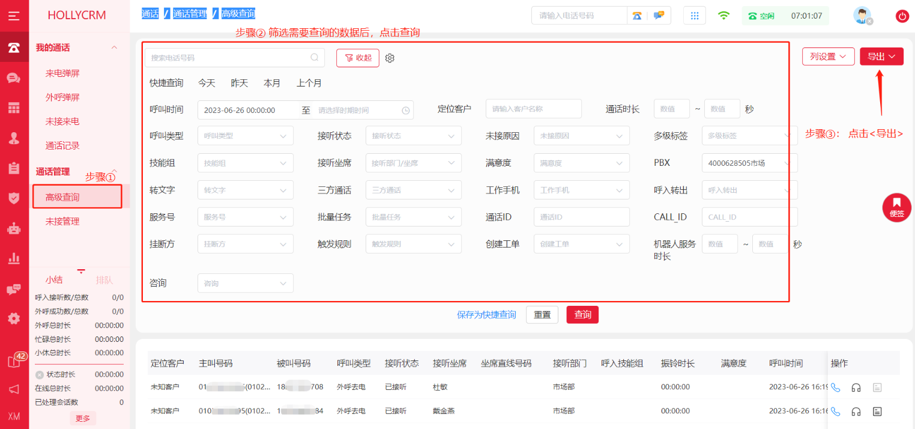Viewport: 915px width, 429px height.
Task: Open the 创建工单 dropdown
Action: click(x=582, y=244)
